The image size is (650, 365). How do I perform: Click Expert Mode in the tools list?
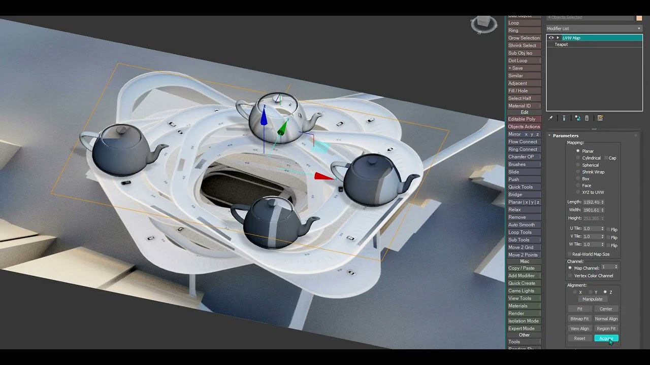[x=524, y=328]
